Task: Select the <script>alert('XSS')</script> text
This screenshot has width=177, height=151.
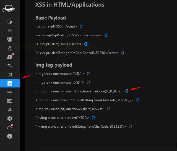Action: pos(56,26)
